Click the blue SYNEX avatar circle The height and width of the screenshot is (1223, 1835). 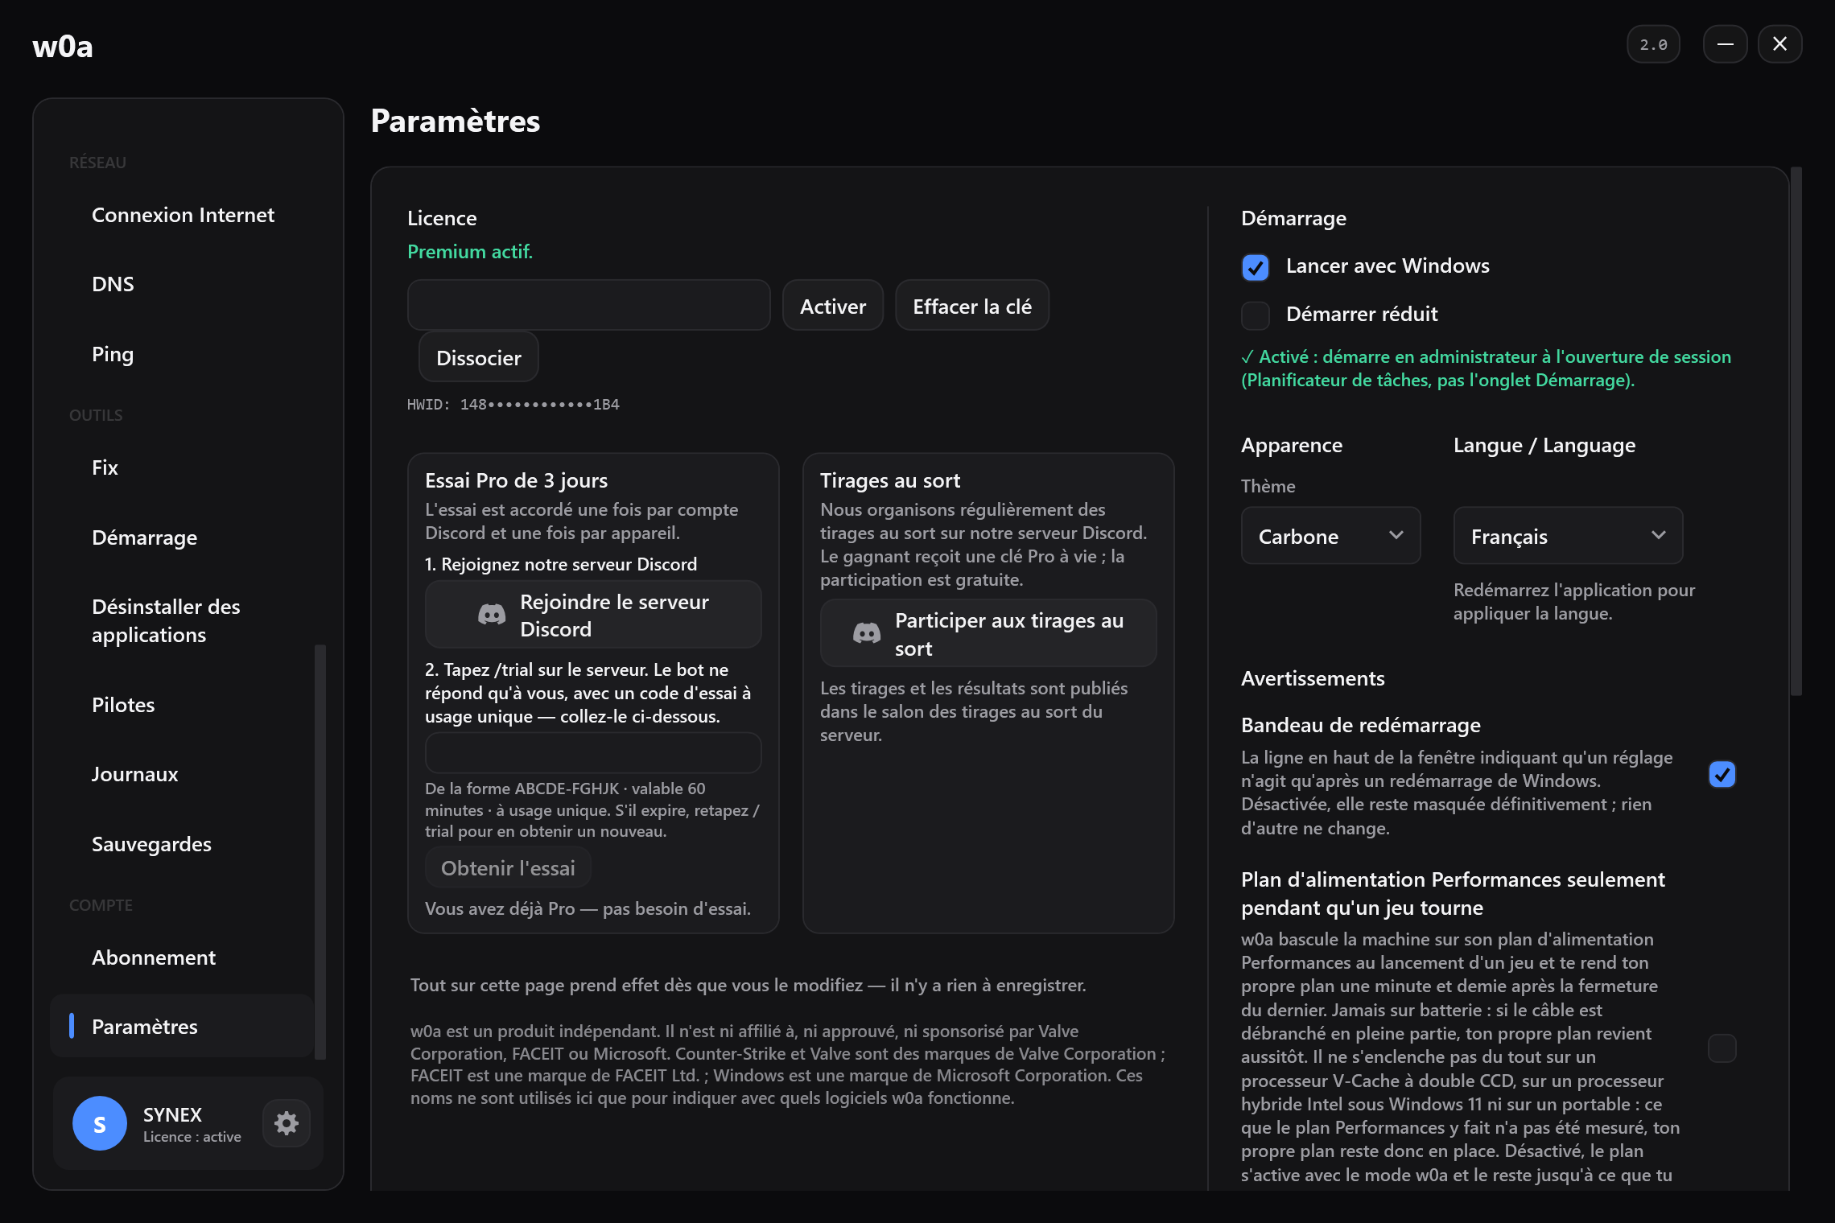100,1123
